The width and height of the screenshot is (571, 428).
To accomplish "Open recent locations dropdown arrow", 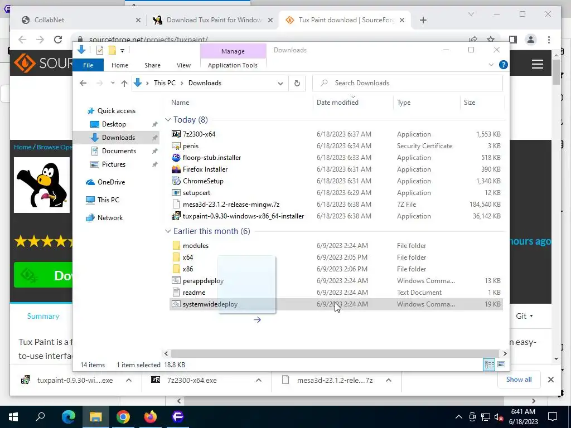I will pyautogui.click(x=113, y=83).
